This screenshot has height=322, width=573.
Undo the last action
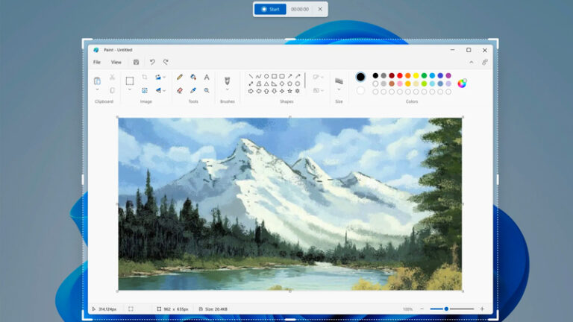pyautogui.click(x=152, y=63)
